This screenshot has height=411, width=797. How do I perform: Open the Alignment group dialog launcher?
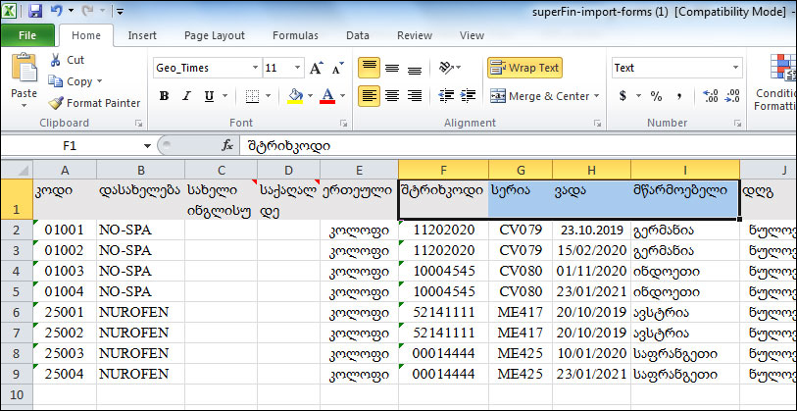coord(597,123)
